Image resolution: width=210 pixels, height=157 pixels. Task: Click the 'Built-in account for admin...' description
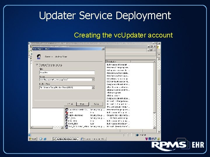[x=118, y=65]
